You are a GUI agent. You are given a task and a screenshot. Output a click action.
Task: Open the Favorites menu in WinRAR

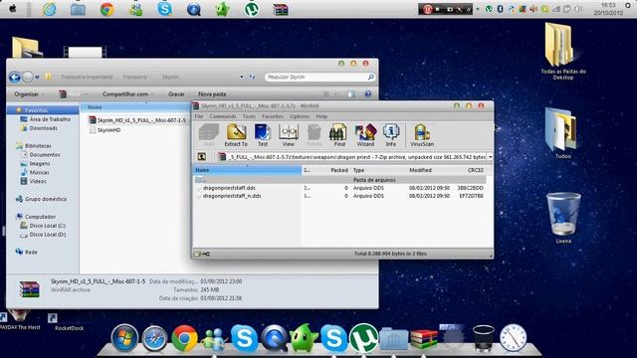pyautogui.click(x=272, y=116)
